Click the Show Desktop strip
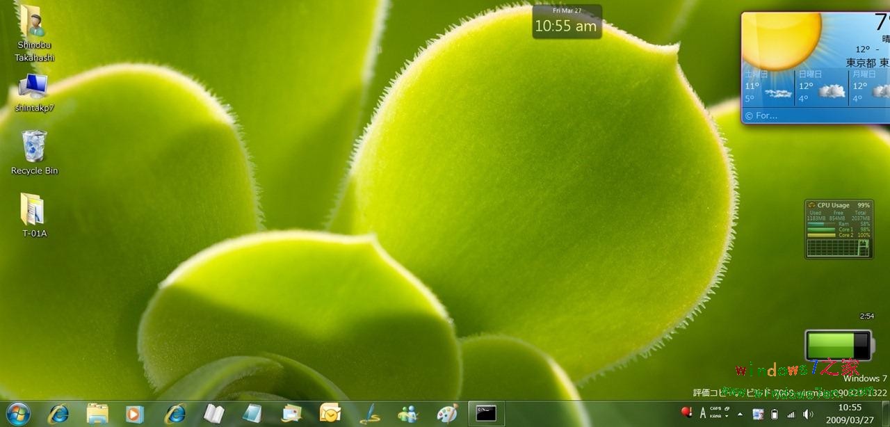Image resolution: width=890 pixels, height=427 pixels. (x=886, y=413)
